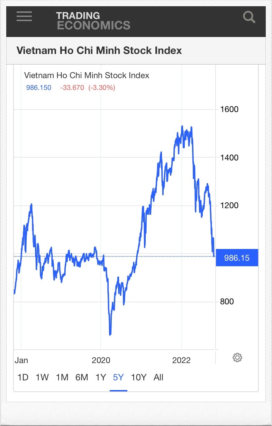The height and width of the screenshot is (426, 272).
Task: Select the 1W time range
Action: tap(42, 377)
